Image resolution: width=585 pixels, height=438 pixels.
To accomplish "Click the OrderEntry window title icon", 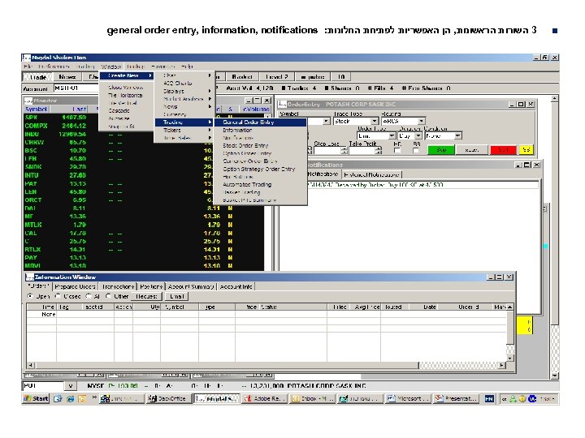I will click(x=283, y=105).
